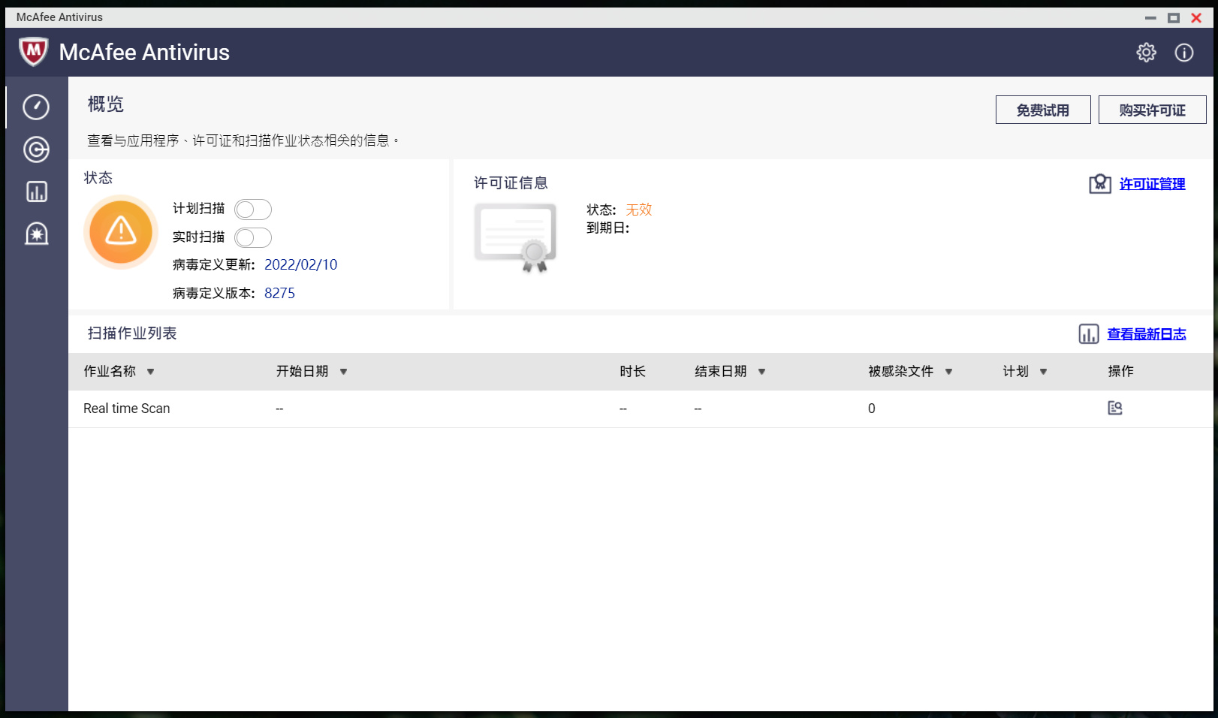Click the license management badge icon
The image size is (1218, 718).
[1100, 183]
